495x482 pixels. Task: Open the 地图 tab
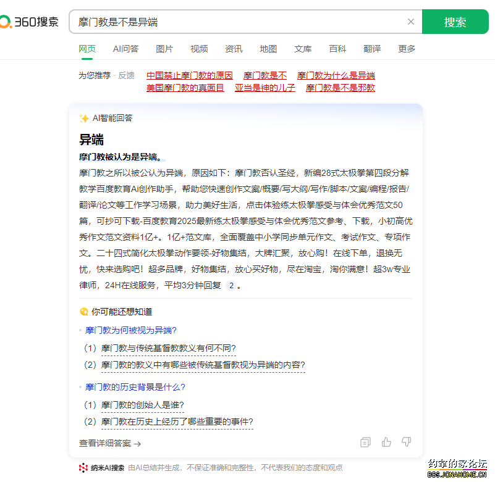pos(268,49)
